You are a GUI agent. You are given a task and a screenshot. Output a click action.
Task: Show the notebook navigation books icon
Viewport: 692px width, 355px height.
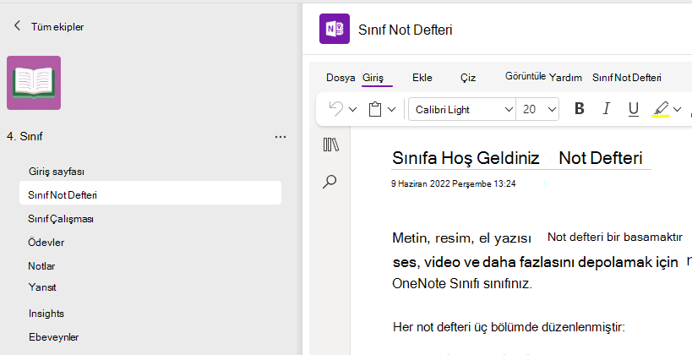click(330, 145)
